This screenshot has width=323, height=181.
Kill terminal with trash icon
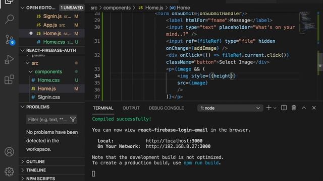point(294,108)
